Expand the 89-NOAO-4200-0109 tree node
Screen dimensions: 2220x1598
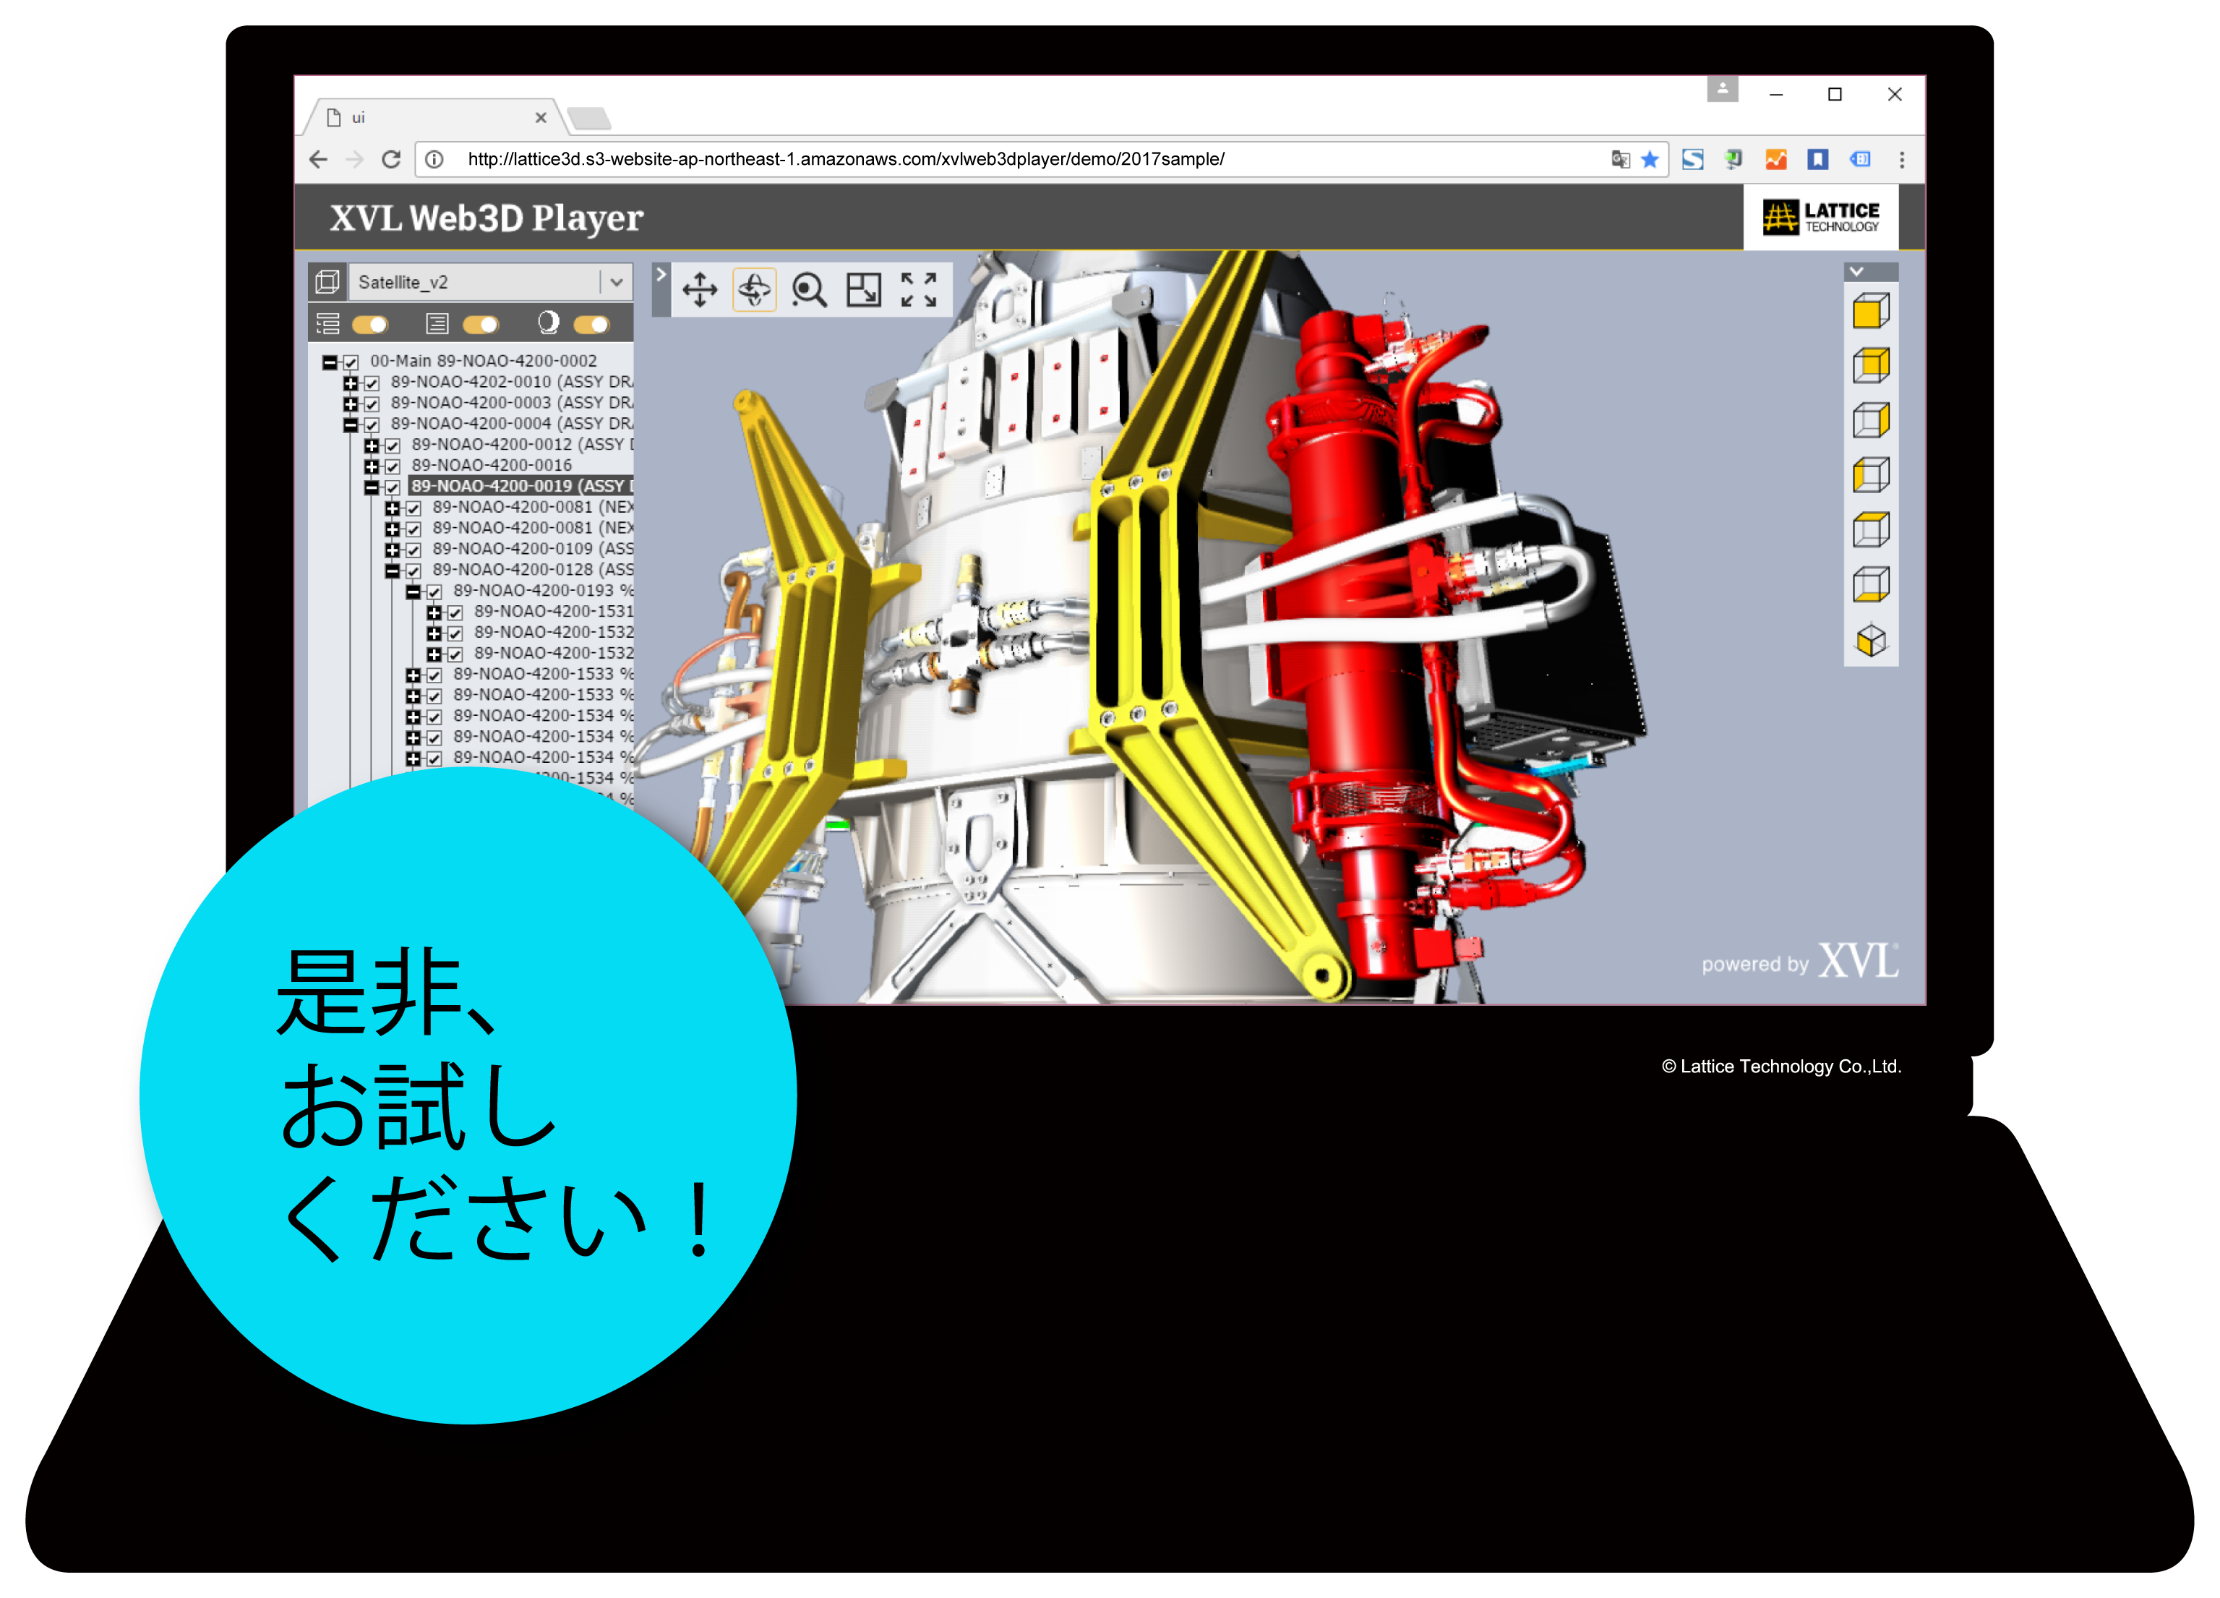tap(393, 550)
